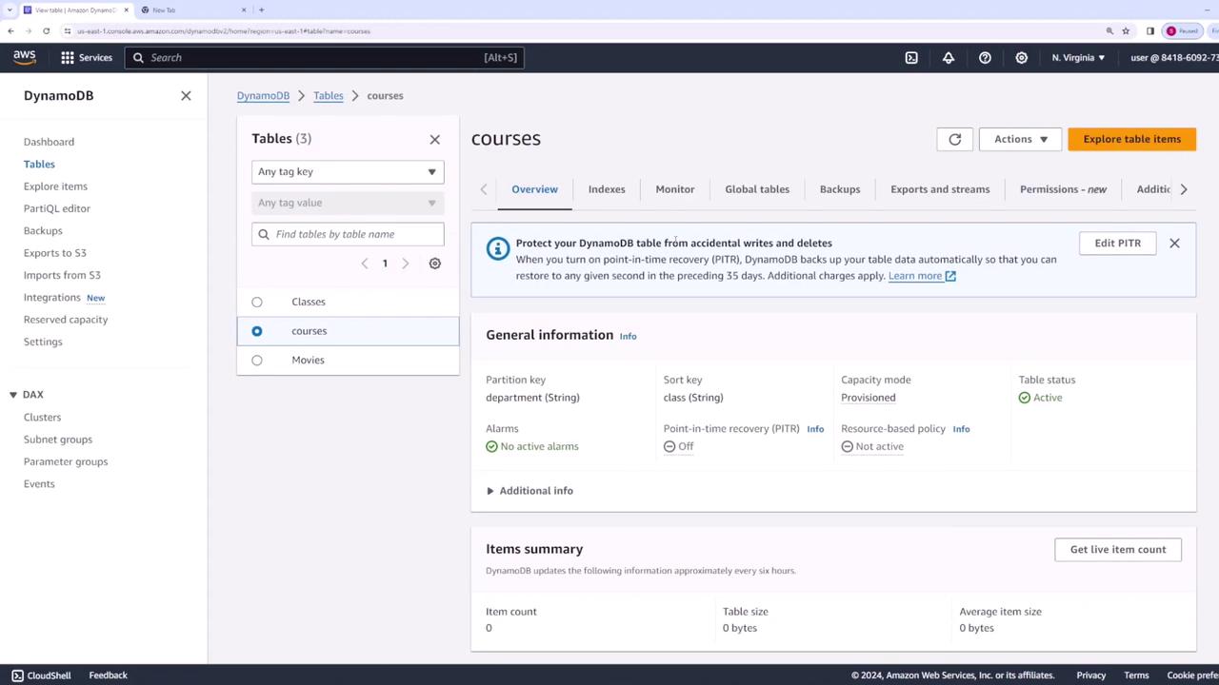Switch to the Permissions tab
The height and width of the screenshot is (685, 1219).
pyautogui.click(x=1063, y=189)
